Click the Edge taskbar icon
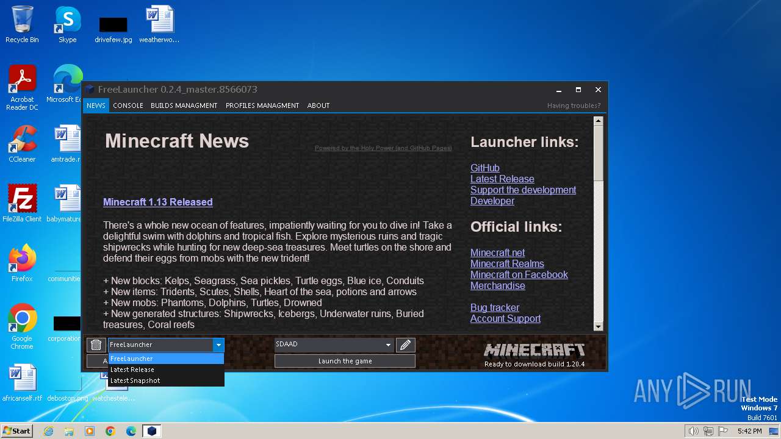 [131, 431]
